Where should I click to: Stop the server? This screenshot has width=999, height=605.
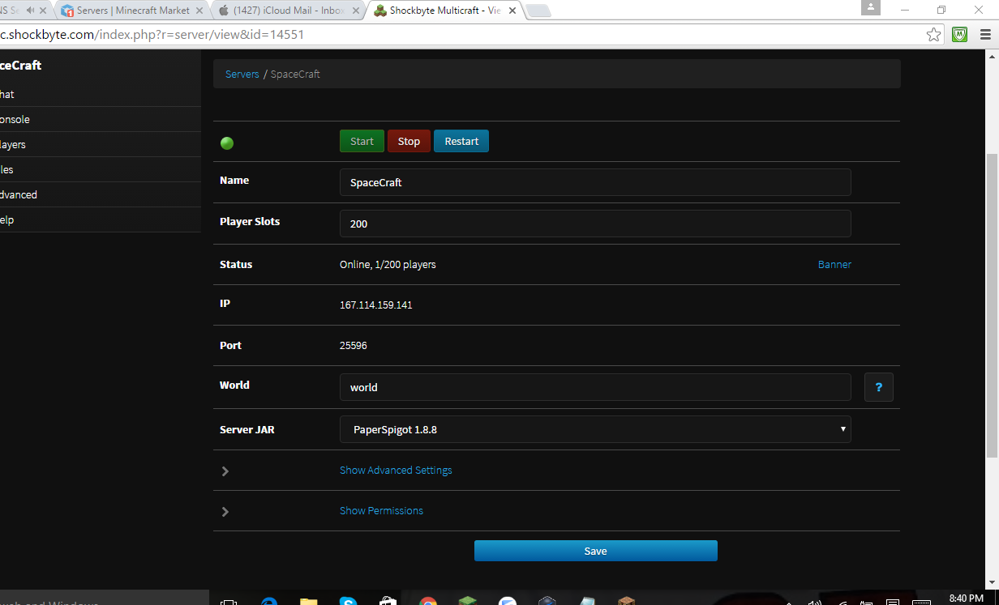409,141
